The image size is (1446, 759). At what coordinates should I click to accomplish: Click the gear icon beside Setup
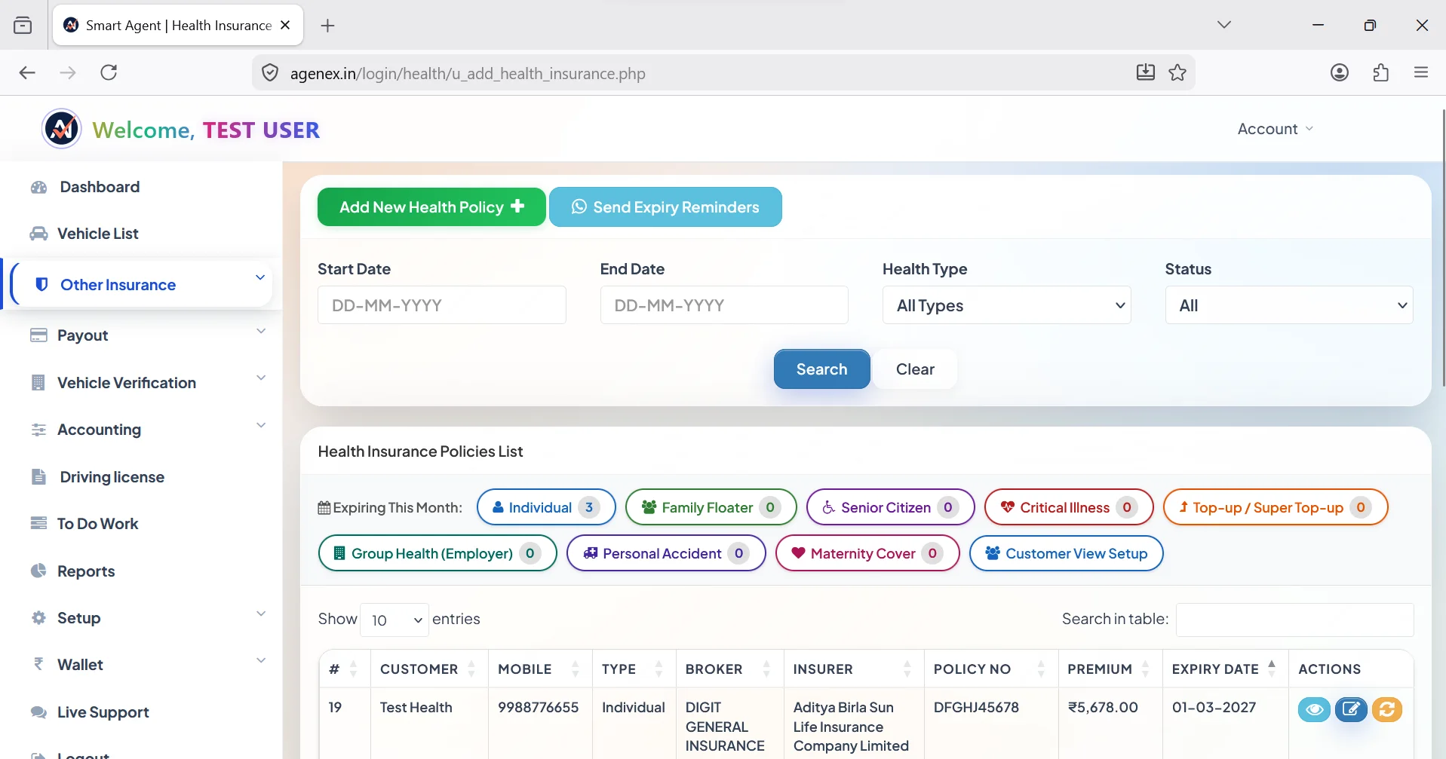[x=38, y=617]
